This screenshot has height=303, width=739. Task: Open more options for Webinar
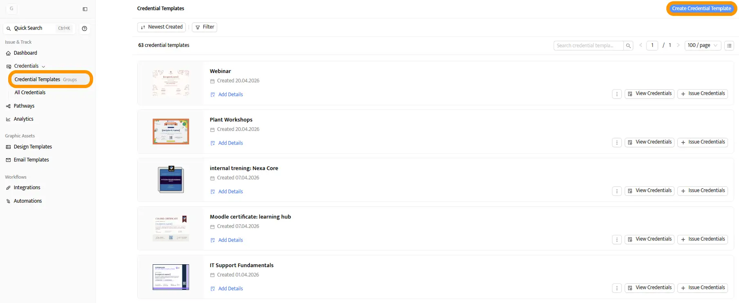[617, 94]
